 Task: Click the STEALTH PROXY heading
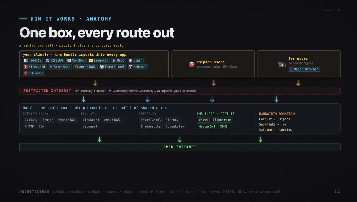(x=36, y=114)
